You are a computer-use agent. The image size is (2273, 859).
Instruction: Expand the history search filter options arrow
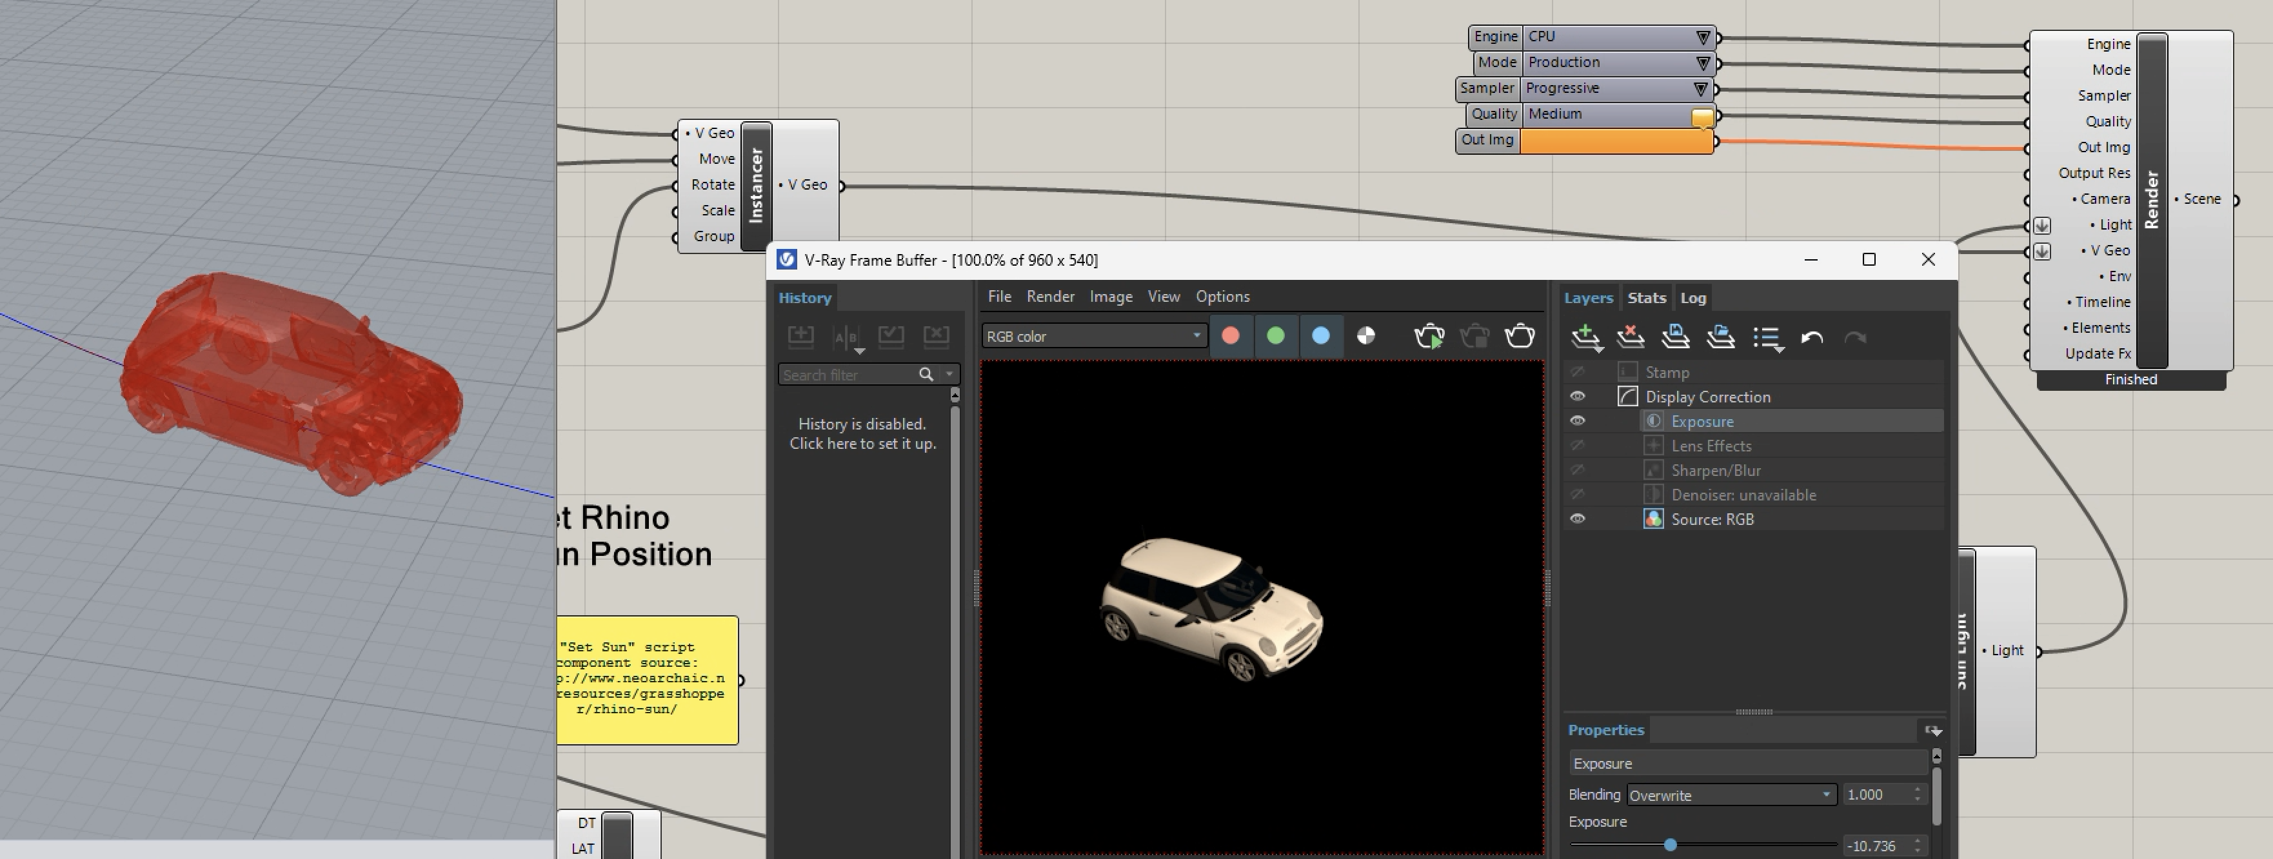coord(949,375)
